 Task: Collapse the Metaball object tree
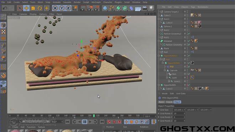tap(159, 41)
